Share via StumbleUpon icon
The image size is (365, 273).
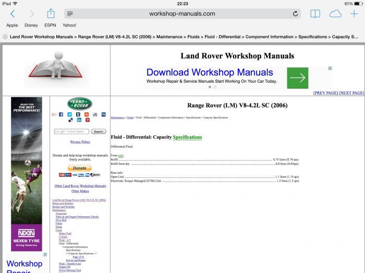click(x=87, y=114)
